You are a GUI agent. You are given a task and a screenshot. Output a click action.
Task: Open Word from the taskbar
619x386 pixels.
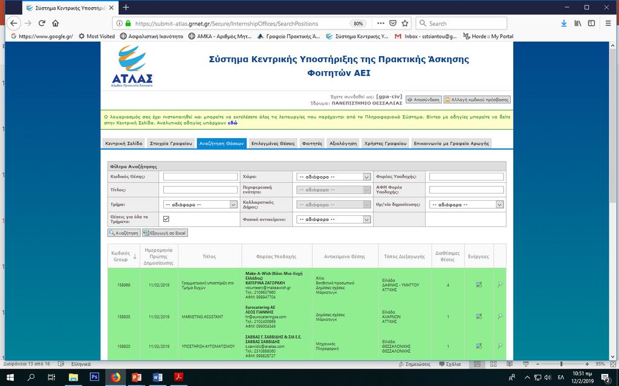tap(158, 378)
